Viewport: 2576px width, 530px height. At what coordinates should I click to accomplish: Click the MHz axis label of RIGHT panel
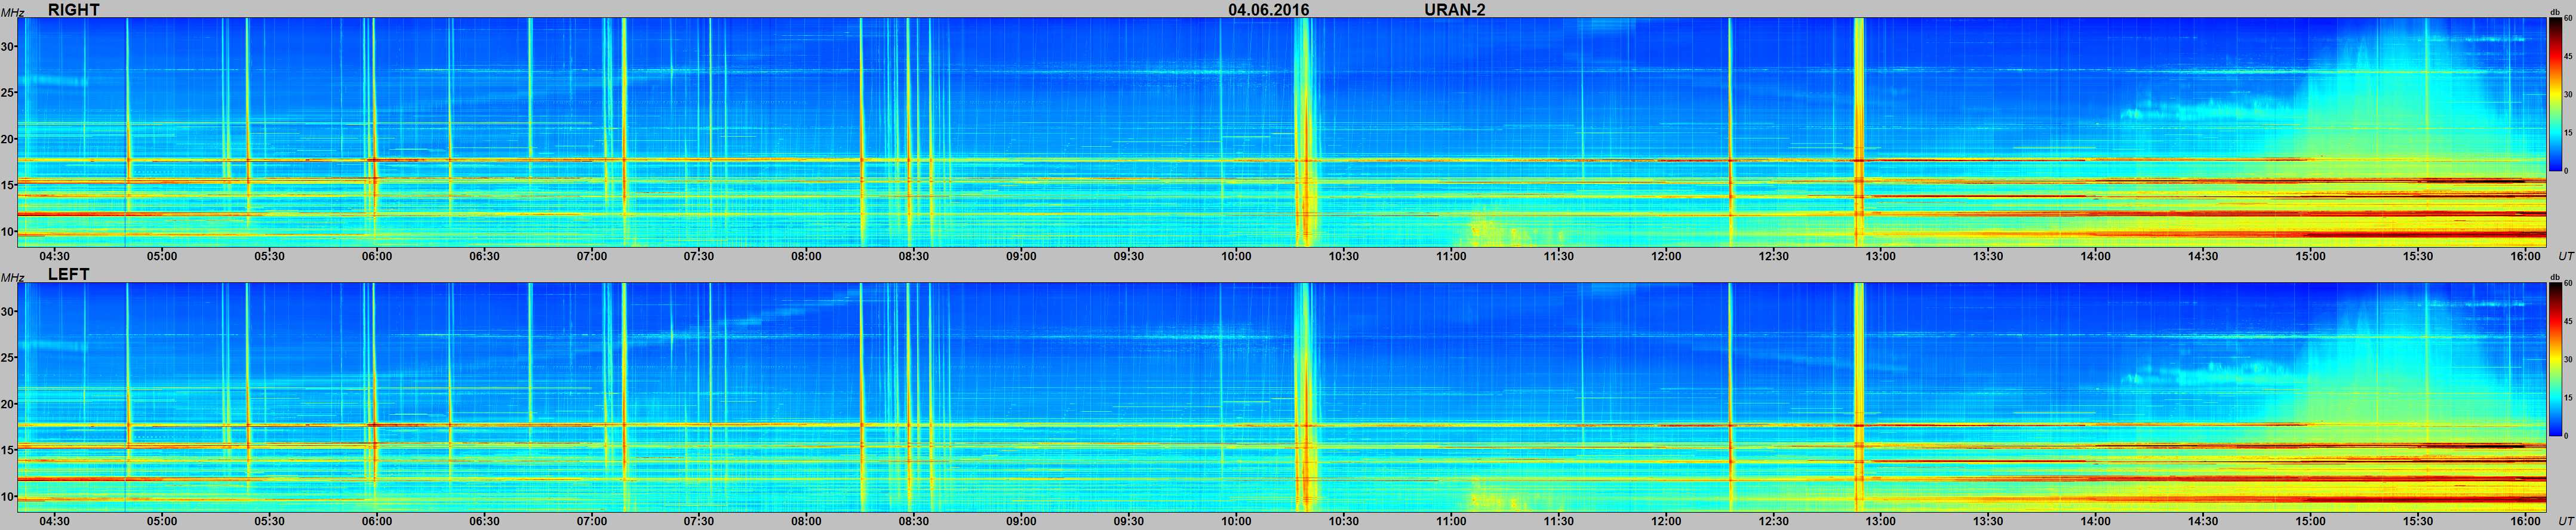tap(12, 13)
